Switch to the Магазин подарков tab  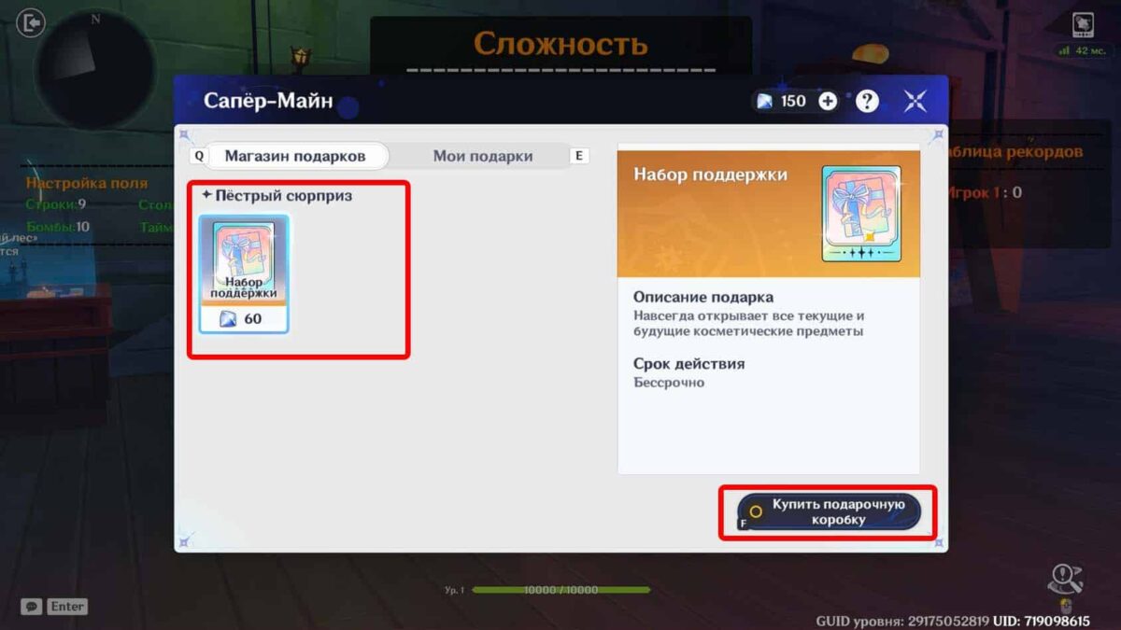[294, 156]
